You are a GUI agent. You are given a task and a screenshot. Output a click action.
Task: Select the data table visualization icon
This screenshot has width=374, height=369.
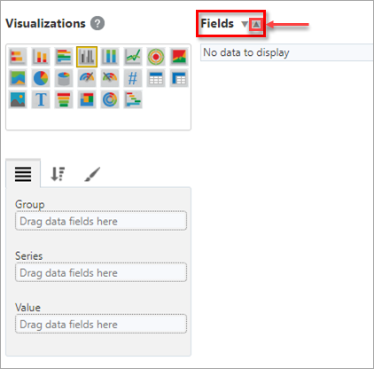click(x=156, y=78)
